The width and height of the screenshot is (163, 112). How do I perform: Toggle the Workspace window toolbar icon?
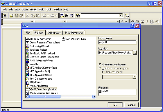[62, 16]
